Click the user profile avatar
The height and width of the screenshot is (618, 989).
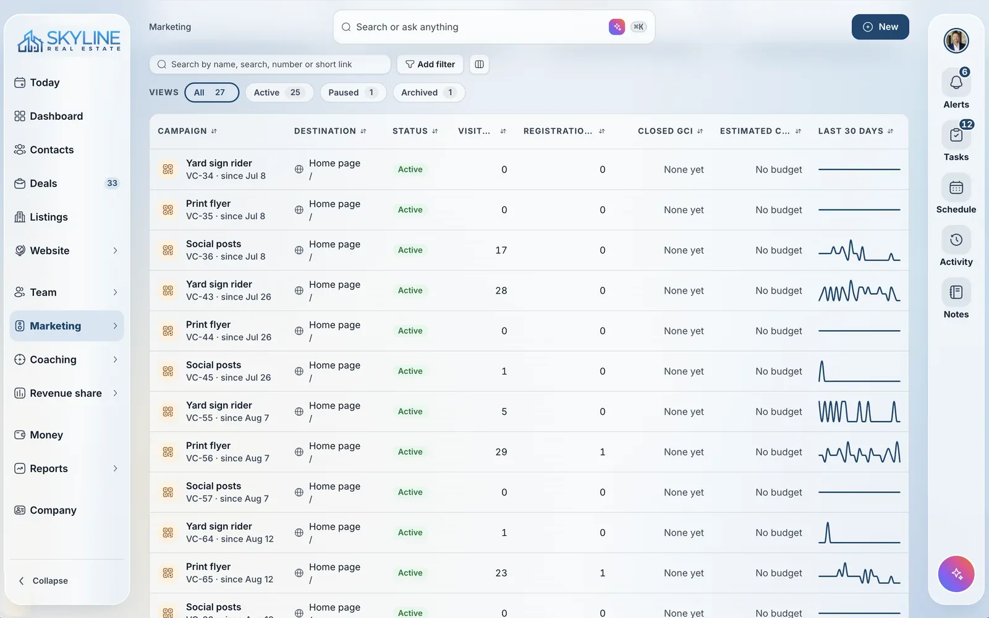tap(956, 41)
